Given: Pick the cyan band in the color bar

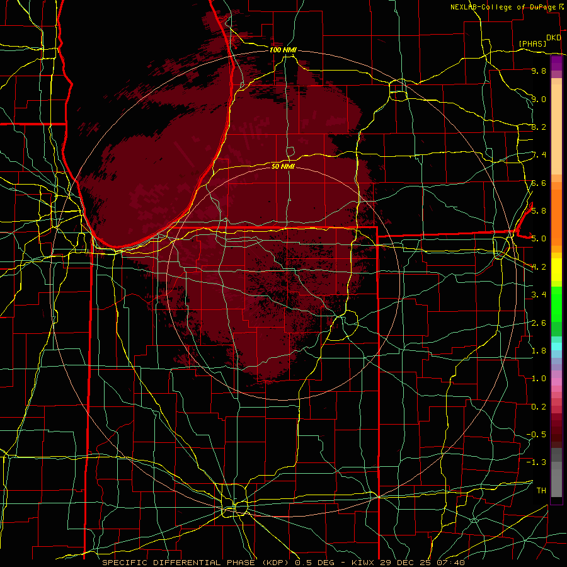Looking at the screenshot, I should pos(556,346).
